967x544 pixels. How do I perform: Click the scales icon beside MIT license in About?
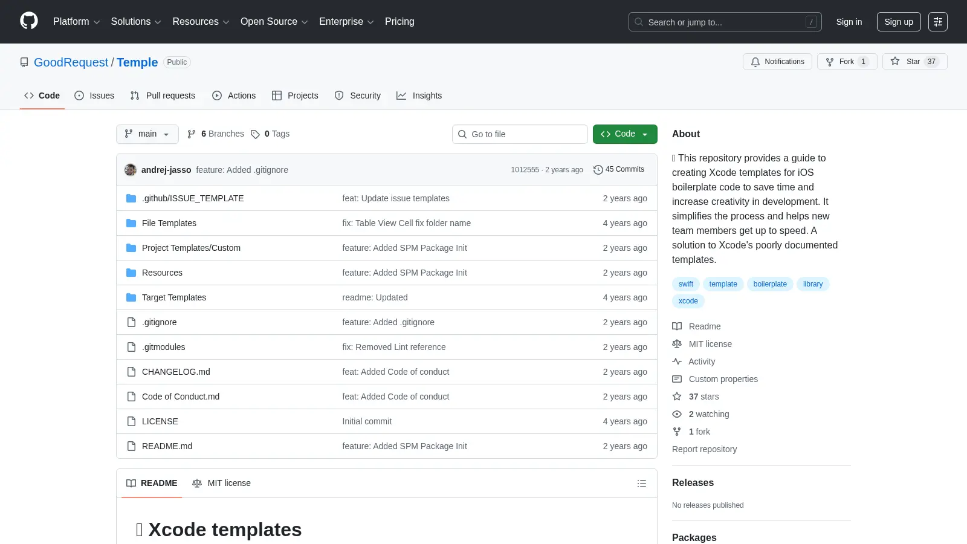677,344
